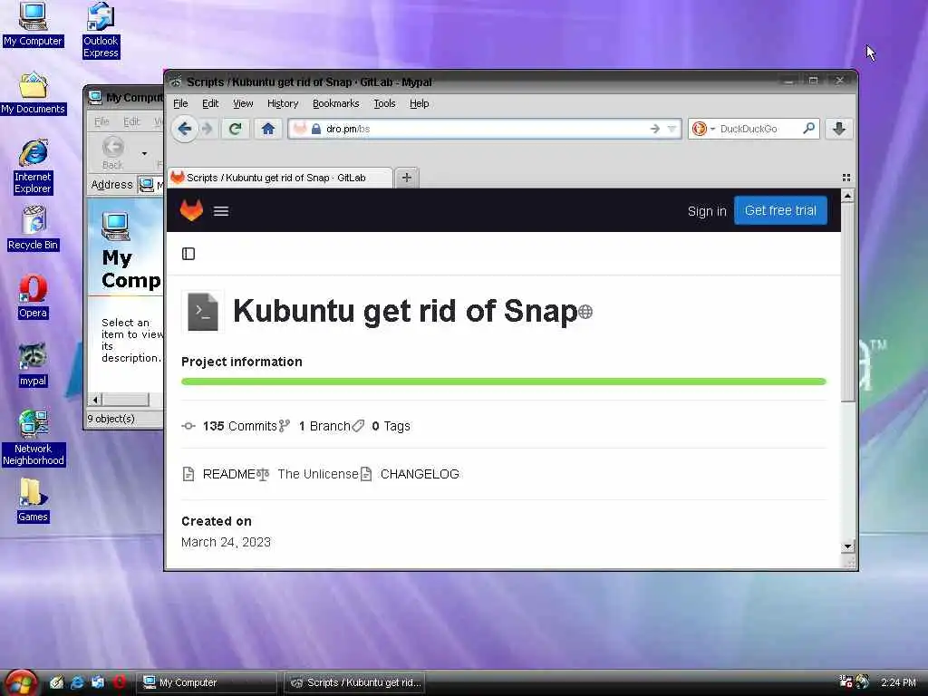This screenshot has height=696, width=928.
Task: Click the page vertical scrollbar thumb
Action: click(847, 302)
